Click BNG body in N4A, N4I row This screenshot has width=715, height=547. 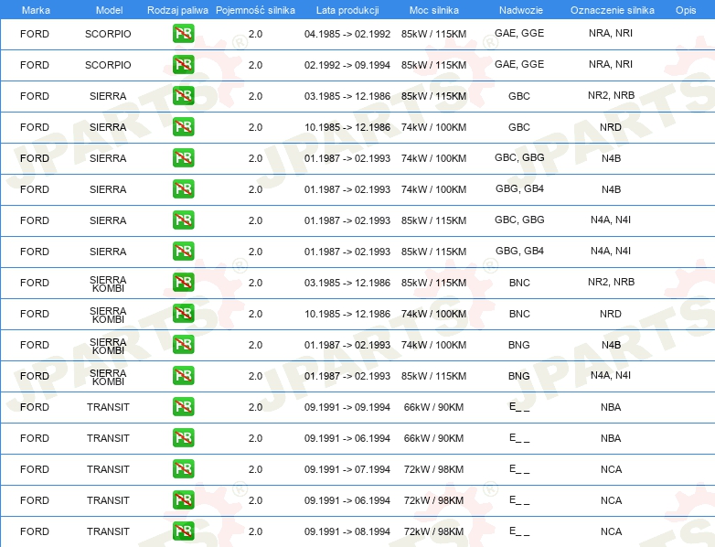pyautogui.click(x=519, y=376)
